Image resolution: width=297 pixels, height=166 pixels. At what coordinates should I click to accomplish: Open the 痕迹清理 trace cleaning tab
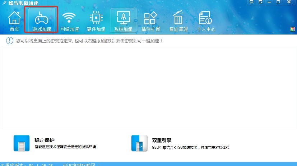click(178, 21)
